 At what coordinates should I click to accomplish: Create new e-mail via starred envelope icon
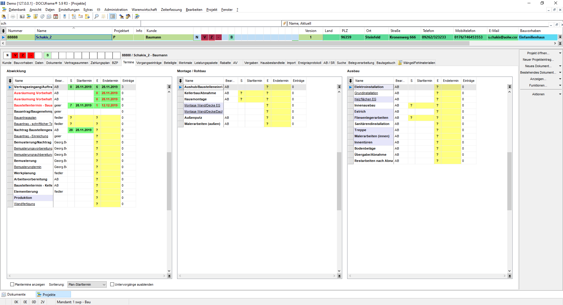[80, 16]
